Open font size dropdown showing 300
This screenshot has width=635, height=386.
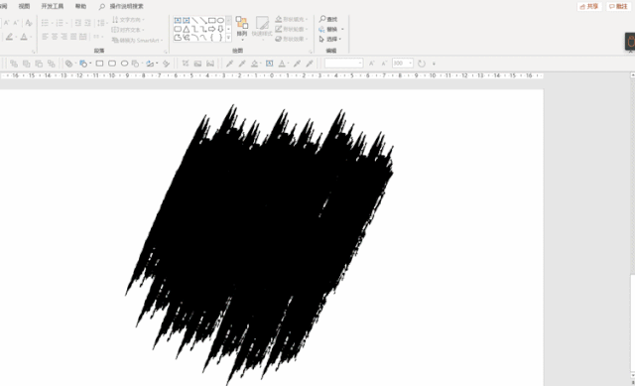tap(410, 64)
